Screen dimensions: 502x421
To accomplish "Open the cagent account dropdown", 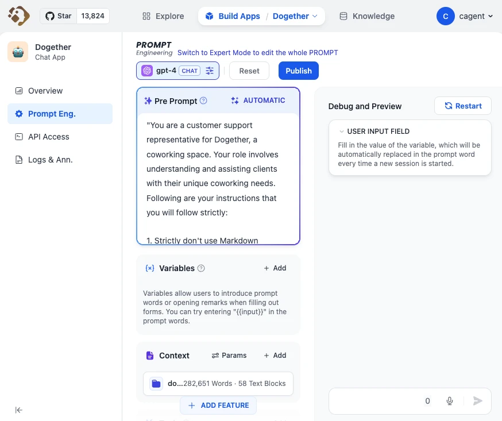I will click(476, 16).
